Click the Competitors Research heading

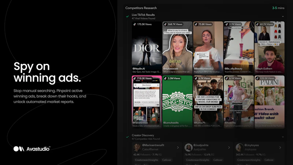coord(141,8)
